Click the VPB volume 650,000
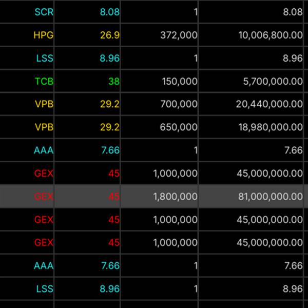308x308 pixels. point(179,127)
